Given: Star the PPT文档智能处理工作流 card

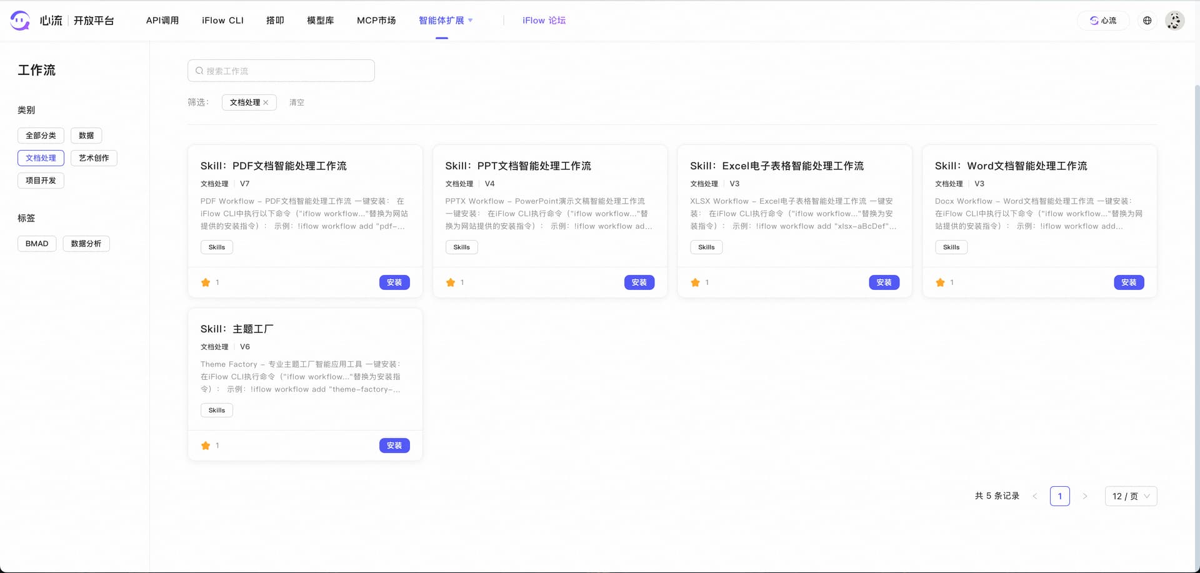Looking at the screenshot, I should pyautogui.click(x=451, y=282).
